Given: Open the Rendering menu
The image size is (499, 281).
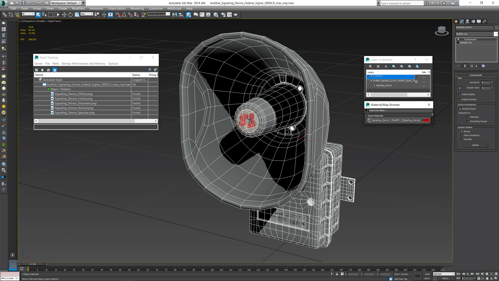Looking at the screenshot, I should point(137,9).
